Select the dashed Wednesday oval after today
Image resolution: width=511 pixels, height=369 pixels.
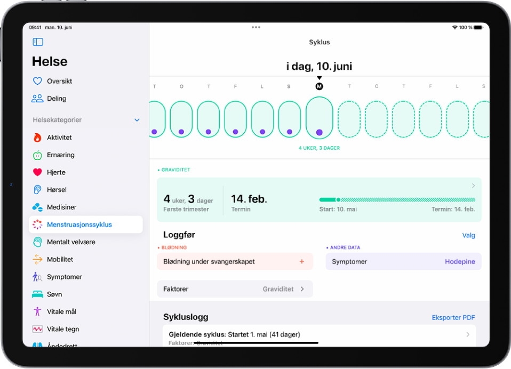(376, 119)
